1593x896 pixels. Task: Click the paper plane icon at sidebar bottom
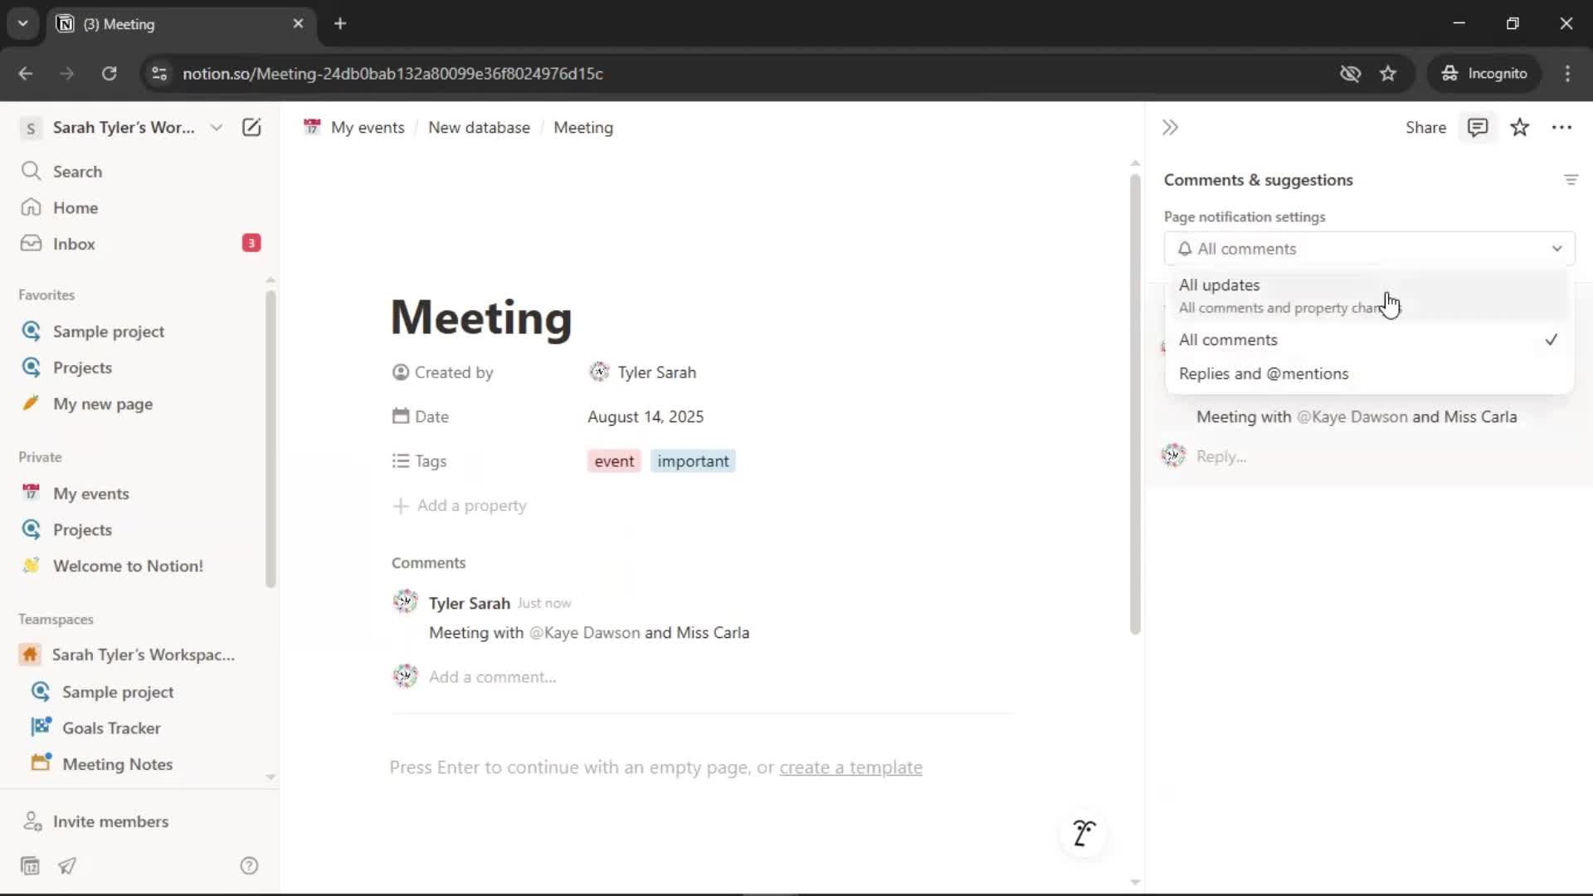tap(67, 865)
